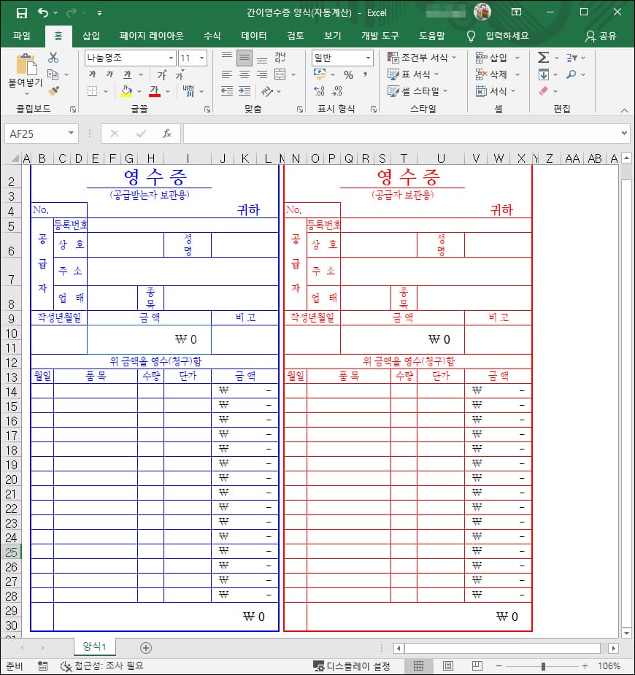Toggle italic formatting
Viewport: 635px width, 675px height.
109,74
